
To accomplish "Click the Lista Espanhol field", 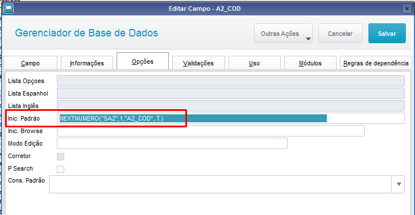I will pyautogui.click(x=231, y=93).
